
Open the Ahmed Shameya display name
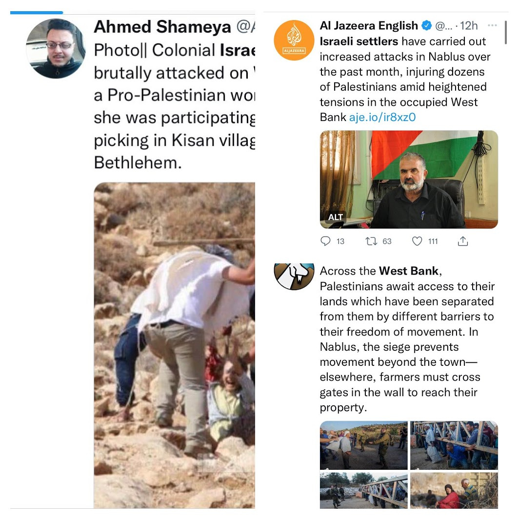pyautogui.click(x=162, y=27)
